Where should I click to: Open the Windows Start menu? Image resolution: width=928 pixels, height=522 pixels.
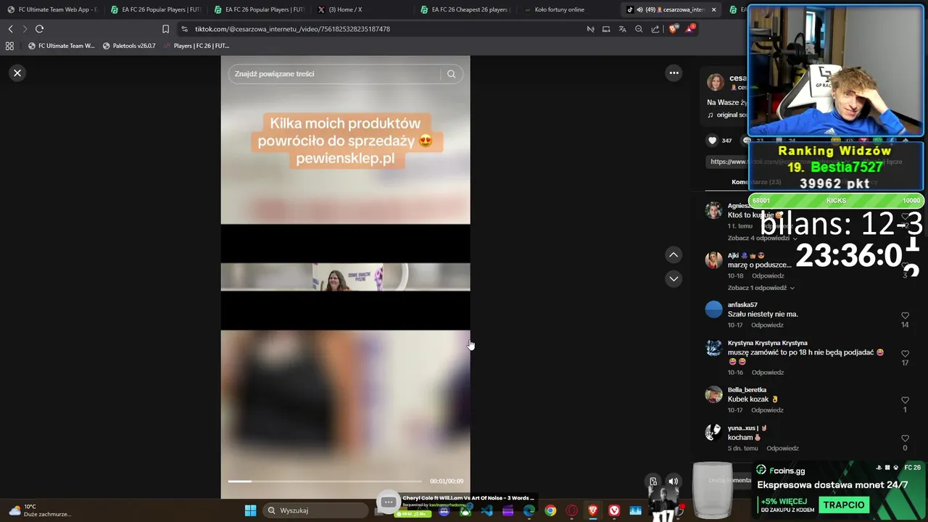(250, 510)
